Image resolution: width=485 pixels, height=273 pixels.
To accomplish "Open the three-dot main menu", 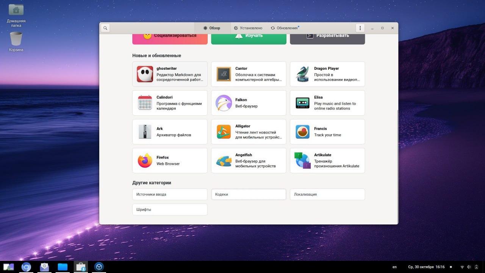I will tap(360, 28).
